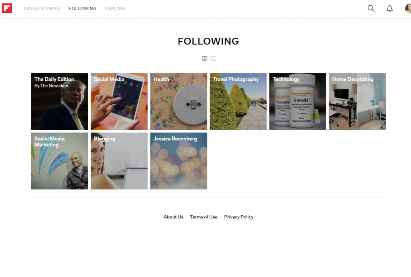Open the Social Media topic tile
This screenshot has height=277, width=411.
pyautogui.click(x=119, y=101)
